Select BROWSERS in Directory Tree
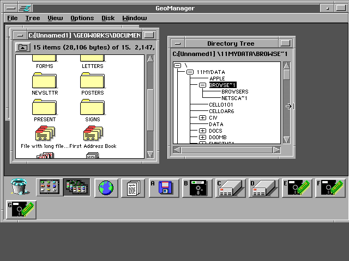The height and width of the screenshot is (261, 349). [235, 92]
